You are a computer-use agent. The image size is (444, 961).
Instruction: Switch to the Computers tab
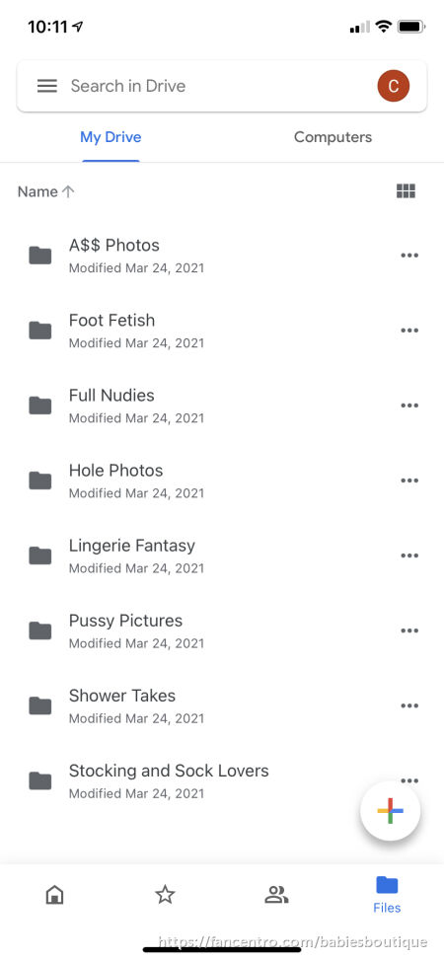pyautogui.click(x=333, y=137)
